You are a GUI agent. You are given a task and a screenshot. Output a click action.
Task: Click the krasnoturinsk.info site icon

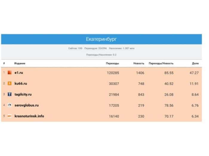10,116
